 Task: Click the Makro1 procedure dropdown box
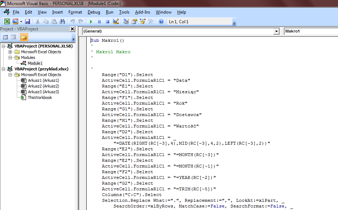pyautogui.click(x=311, y=31)
